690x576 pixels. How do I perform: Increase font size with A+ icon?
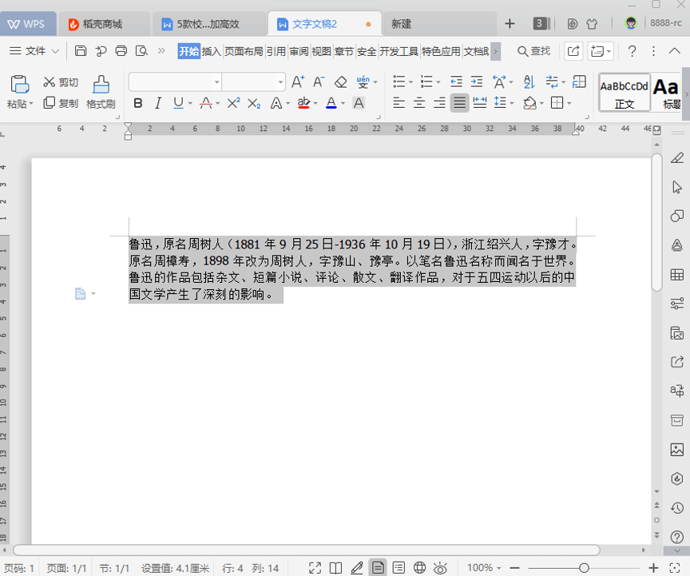point(297,82)
